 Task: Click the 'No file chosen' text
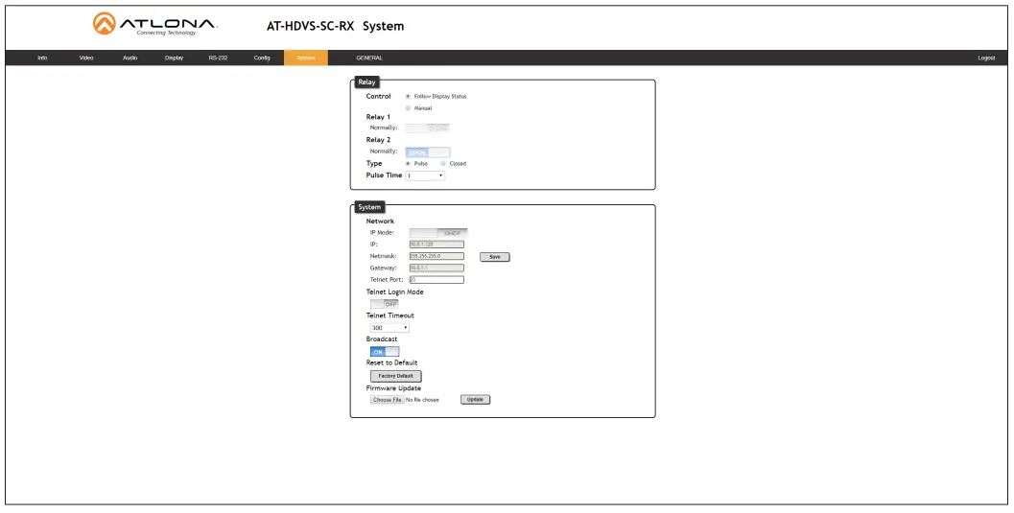[x=422, y=400]
